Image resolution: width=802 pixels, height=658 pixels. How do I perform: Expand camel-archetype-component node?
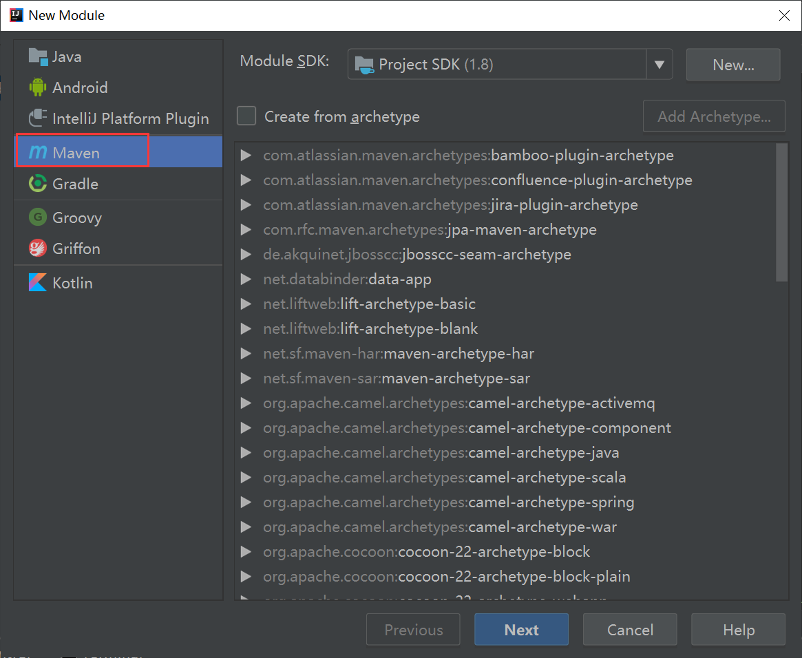[x=246, y=428]
